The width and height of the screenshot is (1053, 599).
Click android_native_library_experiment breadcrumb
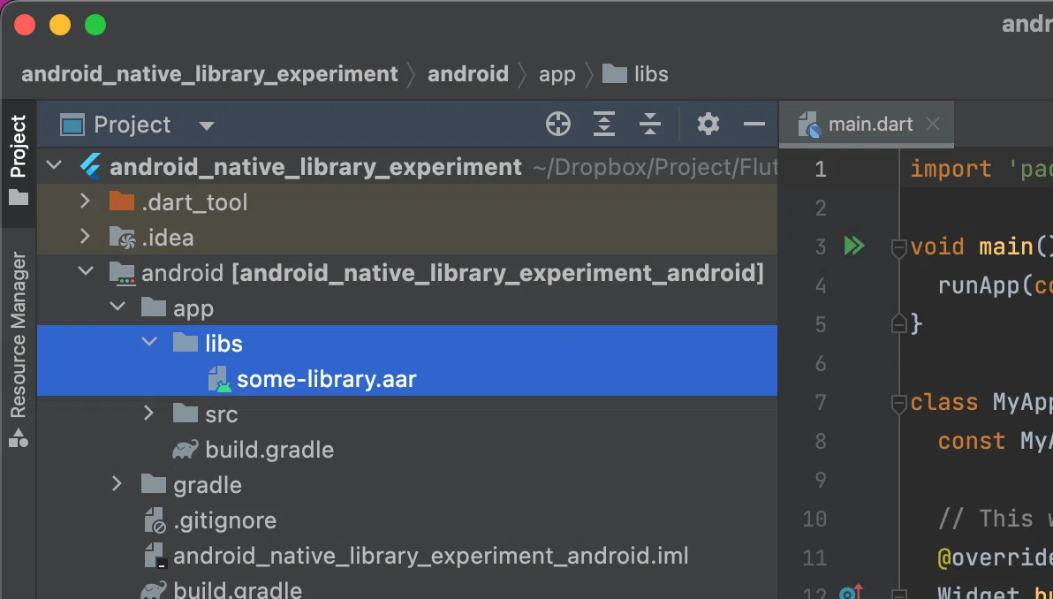coord(209,74)
